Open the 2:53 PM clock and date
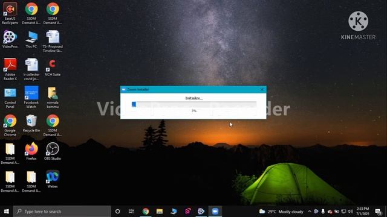Viewport: 387px width, 217px height. [x=363, y=212]
